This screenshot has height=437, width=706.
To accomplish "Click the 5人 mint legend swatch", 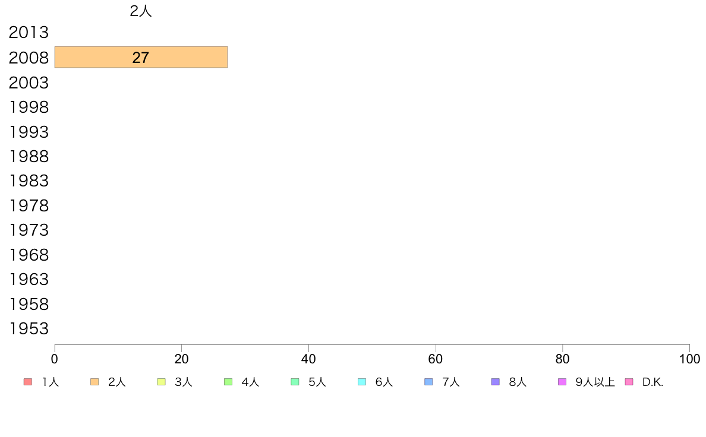I will 295,382.
